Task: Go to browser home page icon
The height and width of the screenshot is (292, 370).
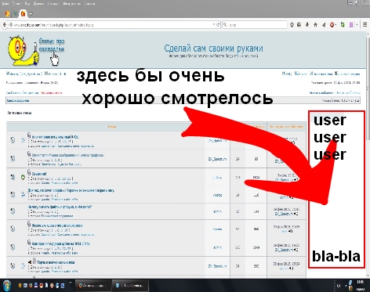Action: [315, 25]
